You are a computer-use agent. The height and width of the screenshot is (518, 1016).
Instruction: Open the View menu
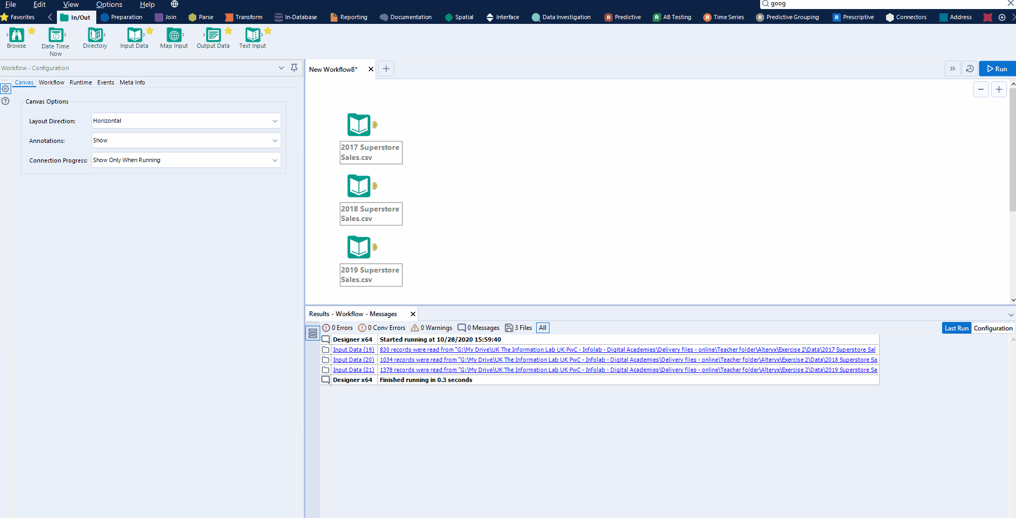pos(71,4)
